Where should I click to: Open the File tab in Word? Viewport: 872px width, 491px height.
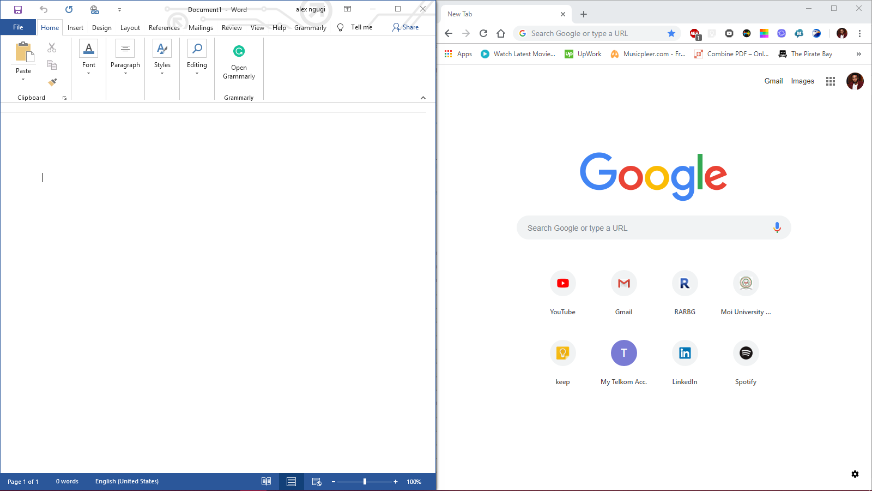tap(18, 27)
